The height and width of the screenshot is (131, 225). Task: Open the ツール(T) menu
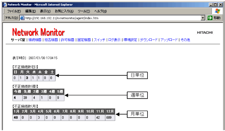[84, 11]
